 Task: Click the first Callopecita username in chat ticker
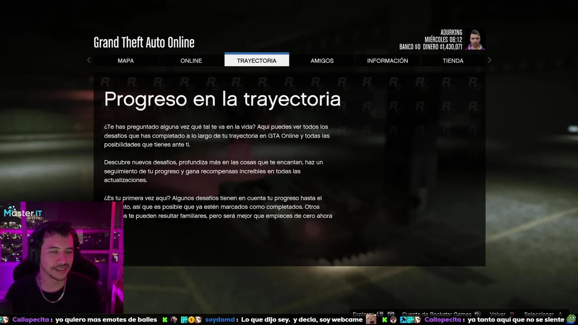tap(30, 320)
